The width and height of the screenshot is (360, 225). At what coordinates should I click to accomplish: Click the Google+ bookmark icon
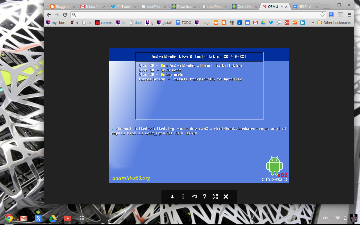click(x=287, y=22)
